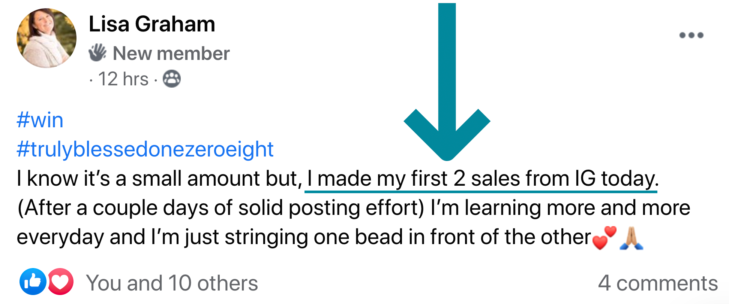Screen dimensions: 729x304
Task: Click the underlined first 2 sales sentence
Action: click(482, 179)
